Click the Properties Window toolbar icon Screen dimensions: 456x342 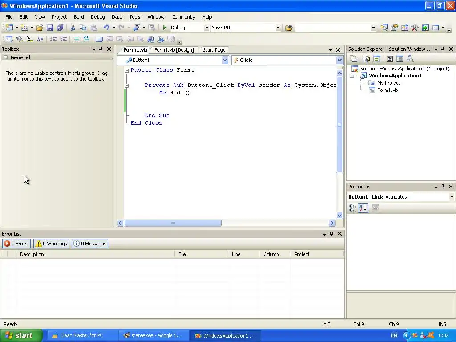click(x=395, y=28)
